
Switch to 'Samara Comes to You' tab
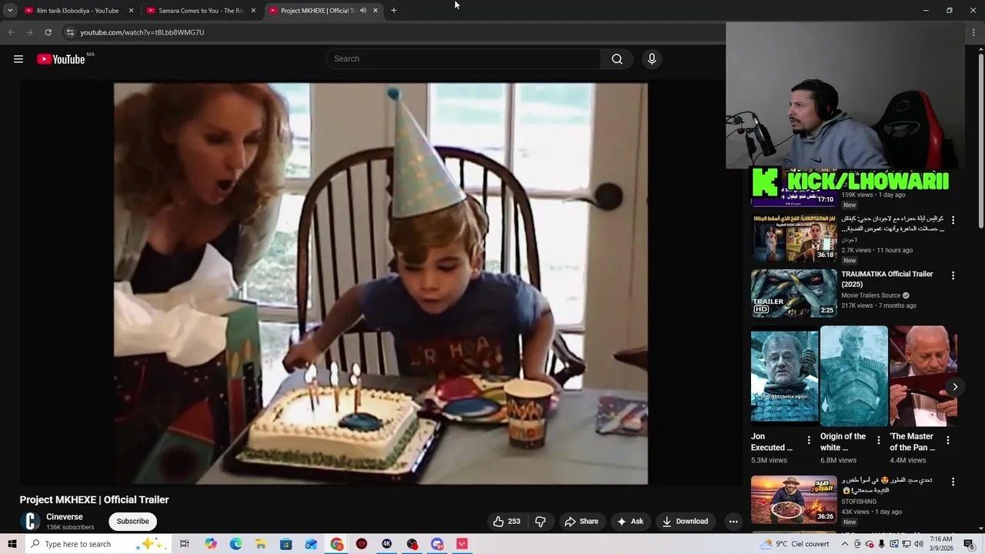pyautogui.click(x=201, y=11)
